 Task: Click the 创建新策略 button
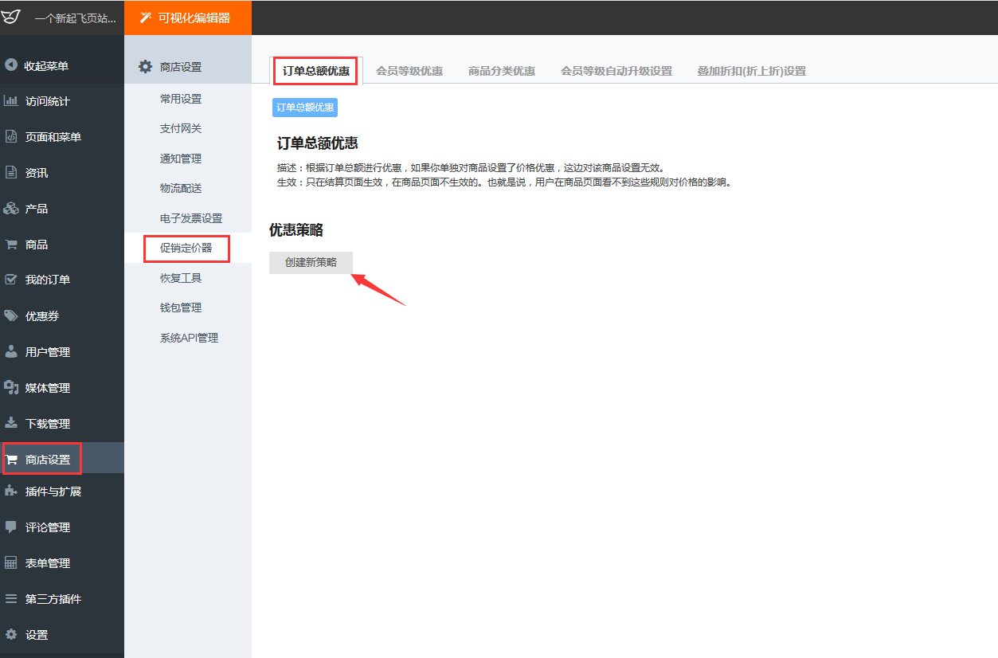(x=311, y=262)
